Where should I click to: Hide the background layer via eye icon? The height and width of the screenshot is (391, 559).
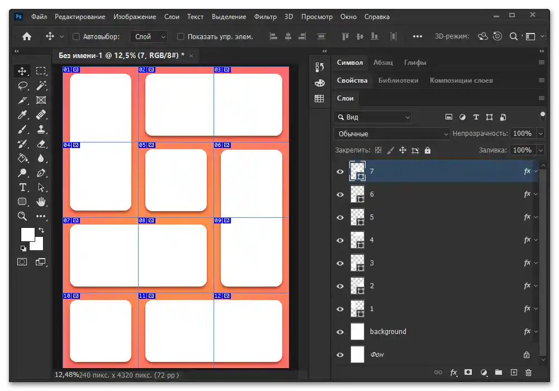tap(340, 332)
